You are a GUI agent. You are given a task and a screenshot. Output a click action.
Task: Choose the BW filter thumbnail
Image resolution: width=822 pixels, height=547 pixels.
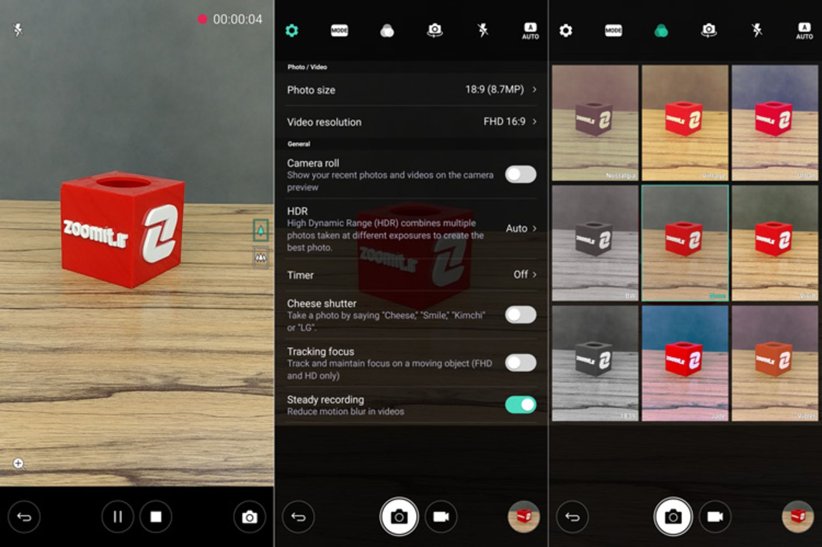click(595, 243)
